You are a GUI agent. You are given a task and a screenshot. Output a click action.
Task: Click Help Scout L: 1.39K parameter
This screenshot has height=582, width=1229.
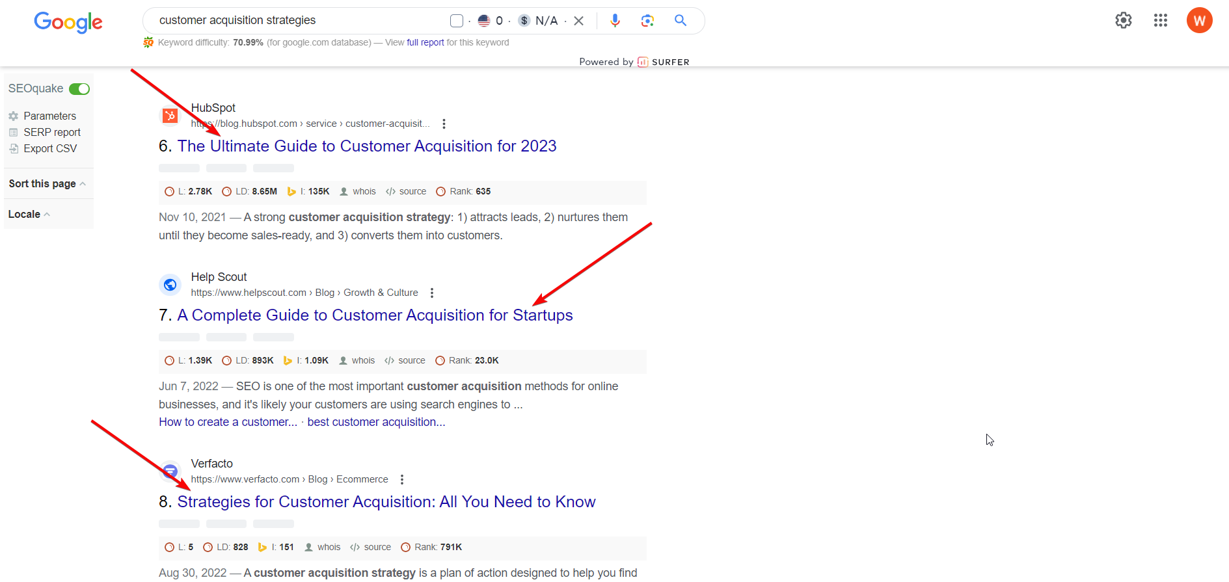click(188, 360)
